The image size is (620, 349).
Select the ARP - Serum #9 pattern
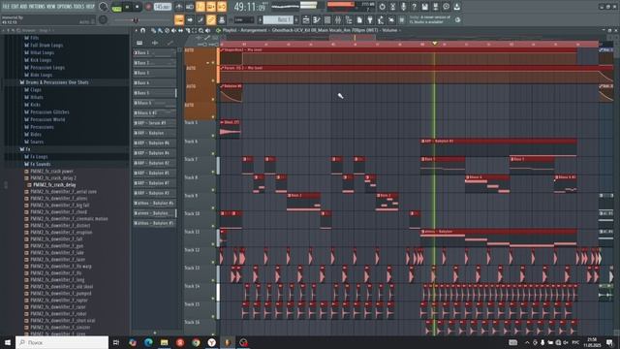[155, 123]
